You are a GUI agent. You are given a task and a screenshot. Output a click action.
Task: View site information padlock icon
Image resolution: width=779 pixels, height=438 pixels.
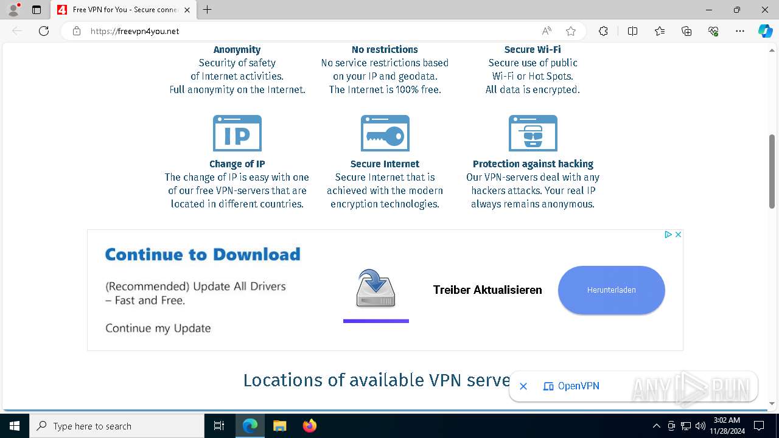[x=77, y=31]
